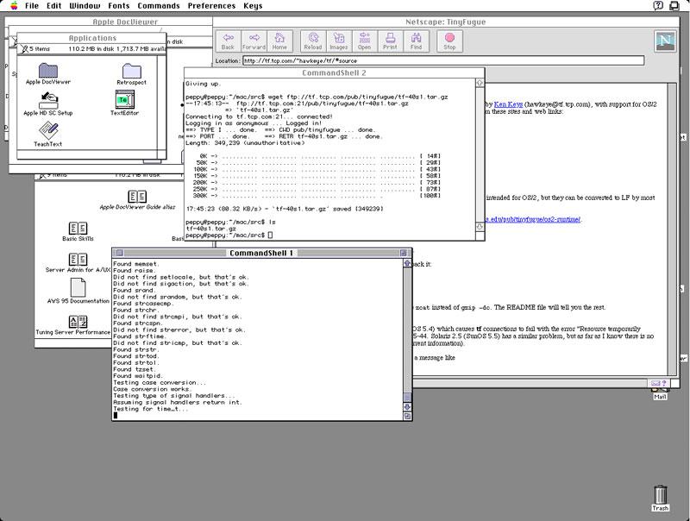The height and width of the screenshot is (521, 690).
Task: Click the CommandShell 1 scrollbar thumb
Action: [407, 398]
